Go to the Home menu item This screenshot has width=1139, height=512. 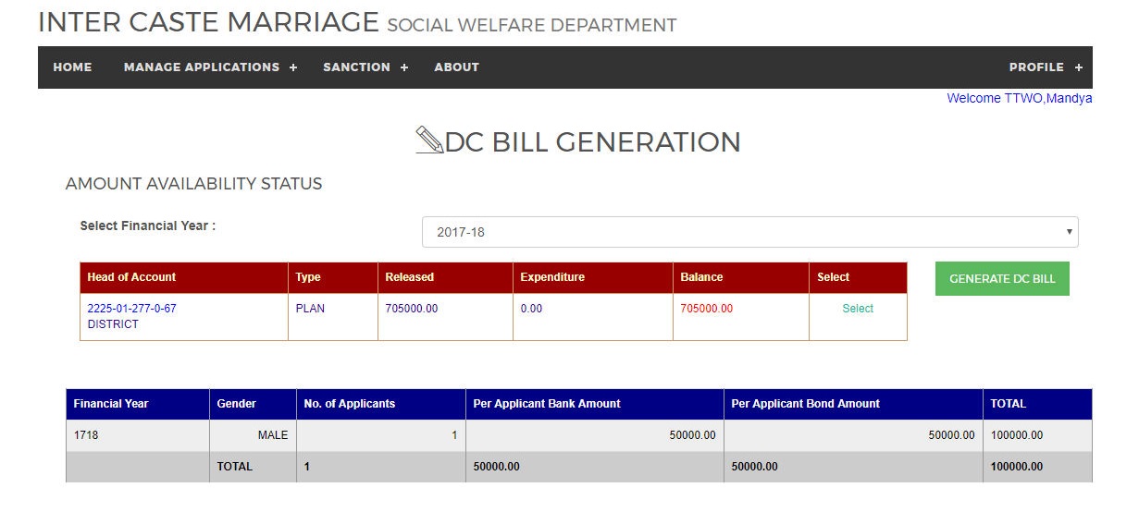72,67
